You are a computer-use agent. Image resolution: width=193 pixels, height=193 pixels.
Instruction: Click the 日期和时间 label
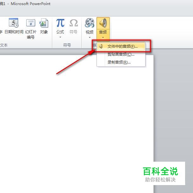[x=14, y=32]
